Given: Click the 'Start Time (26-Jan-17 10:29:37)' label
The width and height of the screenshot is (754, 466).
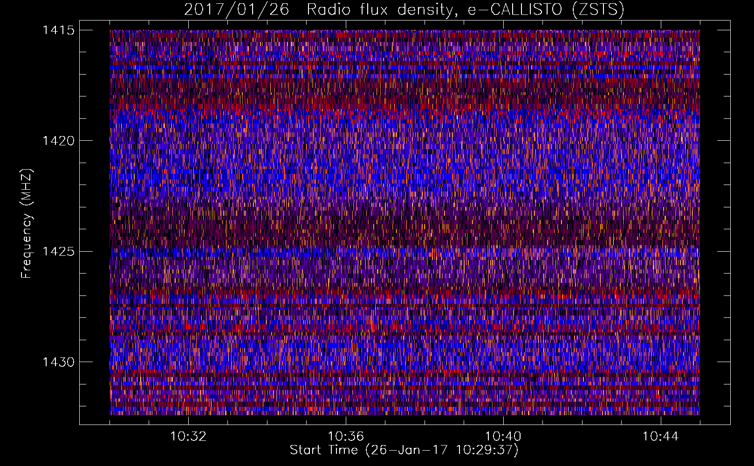Looking at the screenshot, I should (x=404, y=450).
